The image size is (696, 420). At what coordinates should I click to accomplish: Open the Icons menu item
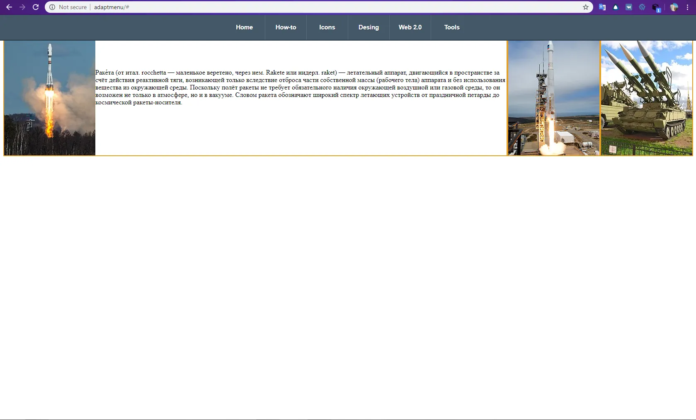tap(327, 27)
